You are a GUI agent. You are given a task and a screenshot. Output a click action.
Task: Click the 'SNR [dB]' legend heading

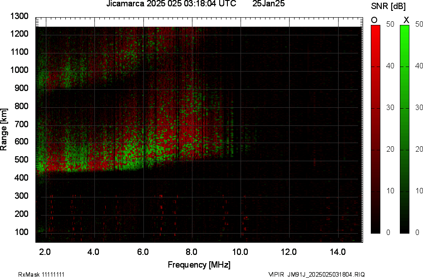tap(388, 6)
